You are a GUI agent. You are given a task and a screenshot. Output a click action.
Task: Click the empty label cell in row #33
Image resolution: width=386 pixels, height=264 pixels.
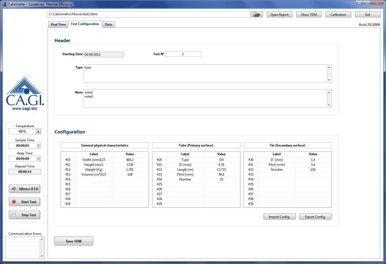(277, 175)
